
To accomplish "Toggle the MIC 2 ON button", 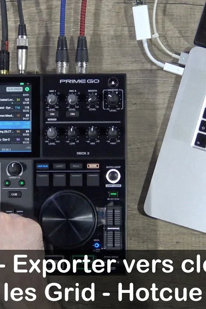I will (x=73, y=114).
